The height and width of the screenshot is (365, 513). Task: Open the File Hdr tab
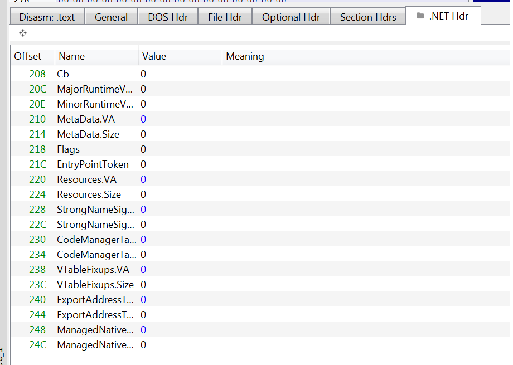(x=225, y=17)
